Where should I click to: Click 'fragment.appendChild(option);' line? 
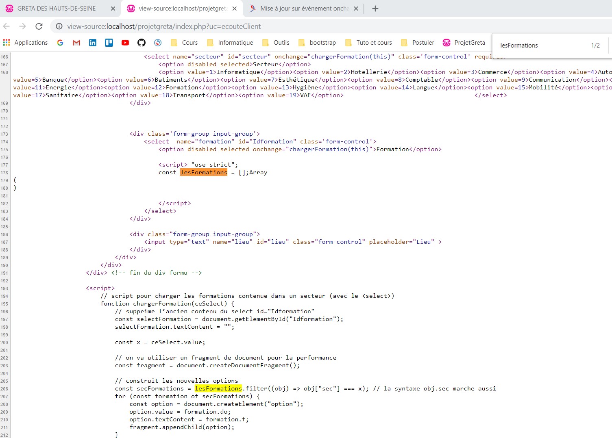pyautogui.click(x=182, y=427)
